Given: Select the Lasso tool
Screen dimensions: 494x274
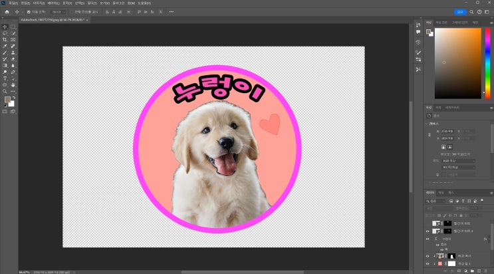Looking at the screenshot, I should point(5,33).
